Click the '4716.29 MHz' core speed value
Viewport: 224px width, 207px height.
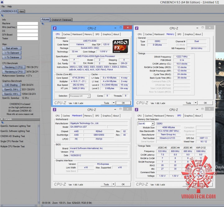tap(78, 78)
